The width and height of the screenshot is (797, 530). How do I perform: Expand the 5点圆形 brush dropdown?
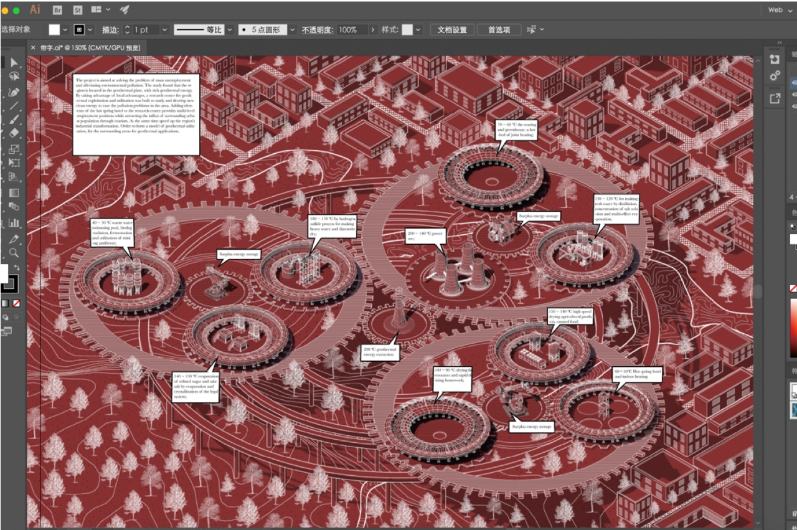pyautogui.click(x=293, y=29)
